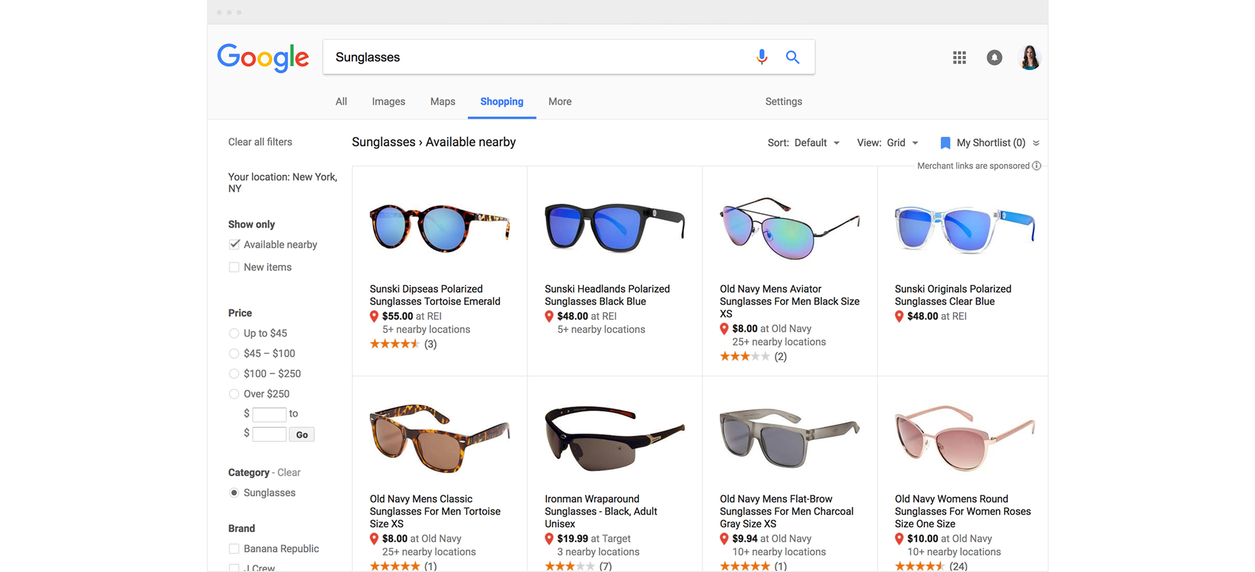Switch to the Maps tab
The width and height of the screenshot is (1255, 572).
[x=443, y=101]
